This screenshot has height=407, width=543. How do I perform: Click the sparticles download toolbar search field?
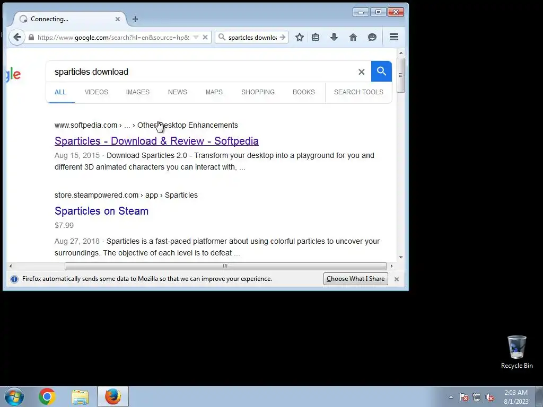252,38
